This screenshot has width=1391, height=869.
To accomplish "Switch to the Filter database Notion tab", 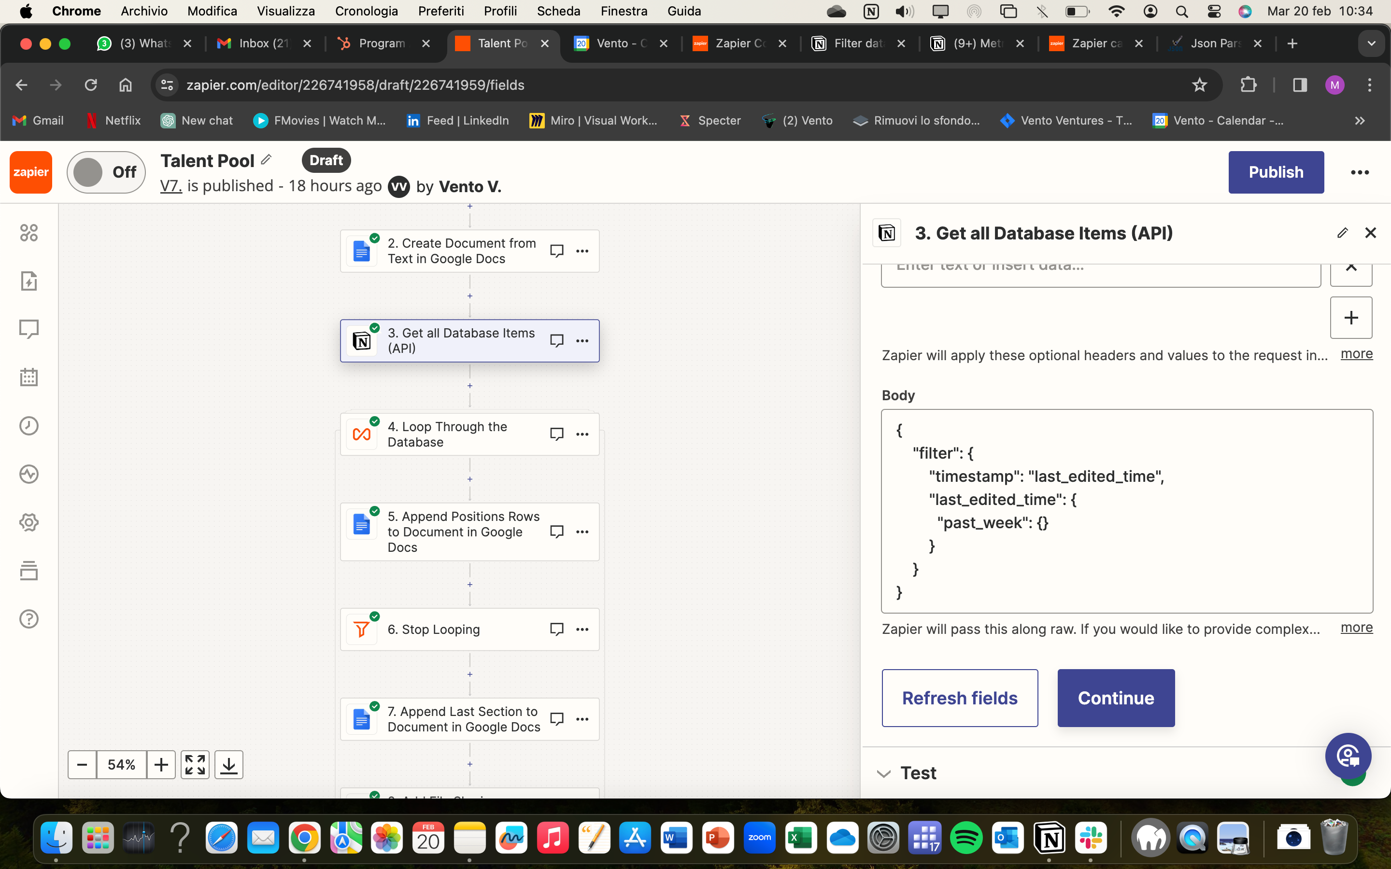I will pyautogui.click(x=858, y=43).
